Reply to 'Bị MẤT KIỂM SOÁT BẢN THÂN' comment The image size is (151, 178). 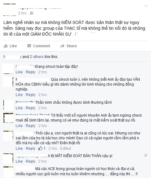pos(31,161)
